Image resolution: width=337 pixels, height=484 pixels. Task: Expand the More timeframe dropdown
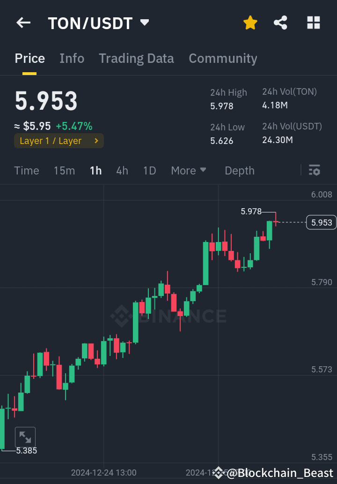coord(188,170)
